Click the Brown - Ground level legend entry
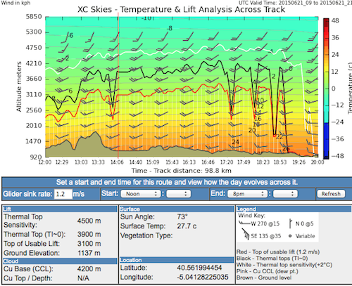The height and width of the screenshot is (286, 352). (x=264, y=278)
